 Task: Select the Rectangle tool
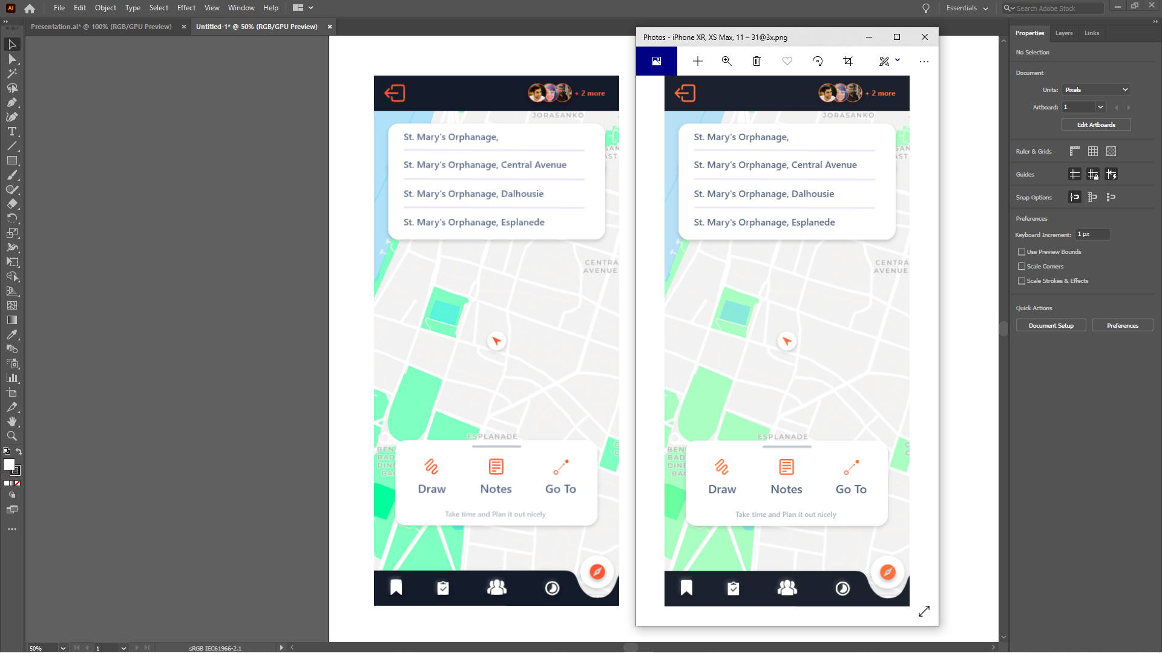click(x=11, y=161)
